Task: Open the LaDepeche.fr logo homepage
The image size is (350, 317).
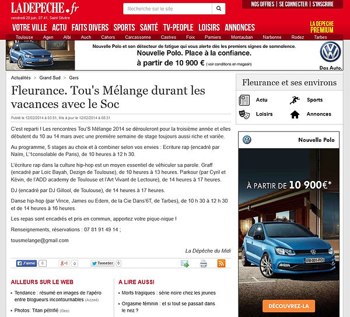Action: coord(45,8)
